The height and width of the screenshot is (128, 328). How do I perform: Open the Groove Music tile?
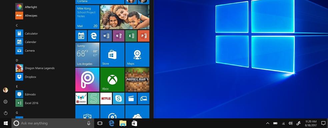pyautogui.click(x=112, y=112)
